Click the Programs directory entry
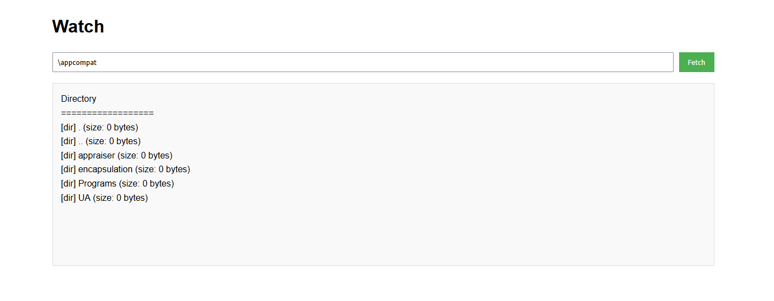 [x=118, y=184]
